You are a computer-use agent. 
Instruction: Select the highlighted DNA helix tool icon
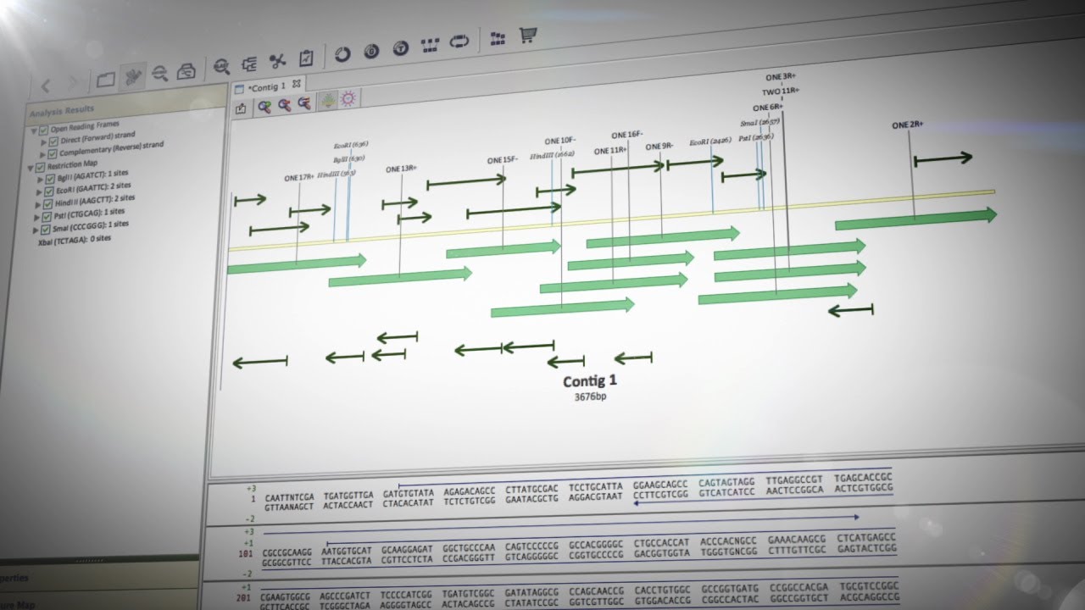tap(132, 76)
